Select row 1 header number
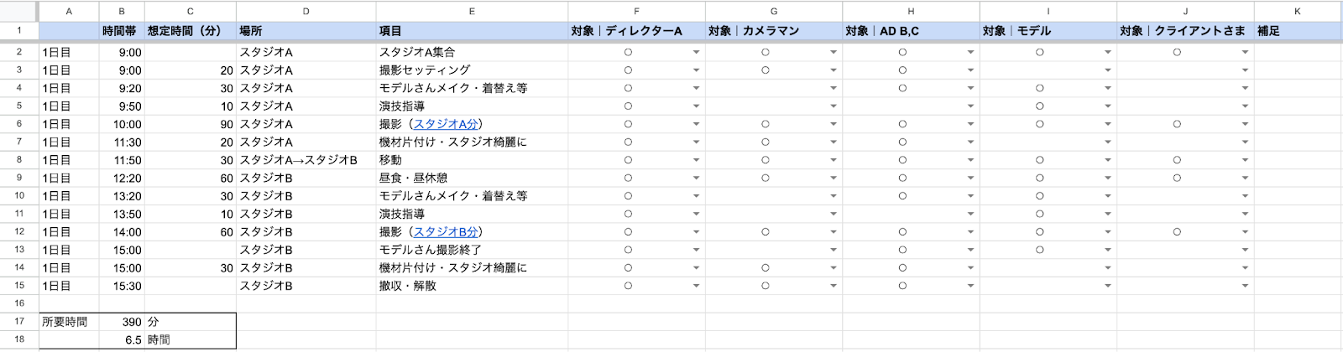This screenshot has height=352, width=1343. (x=19, y=30)
